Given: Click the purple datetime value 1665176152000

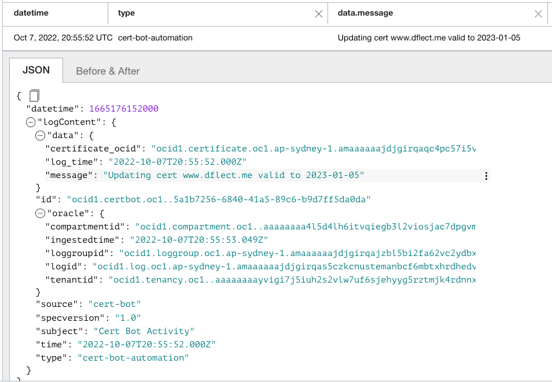Looking at the screenshot, I should (x=124, y=109).
